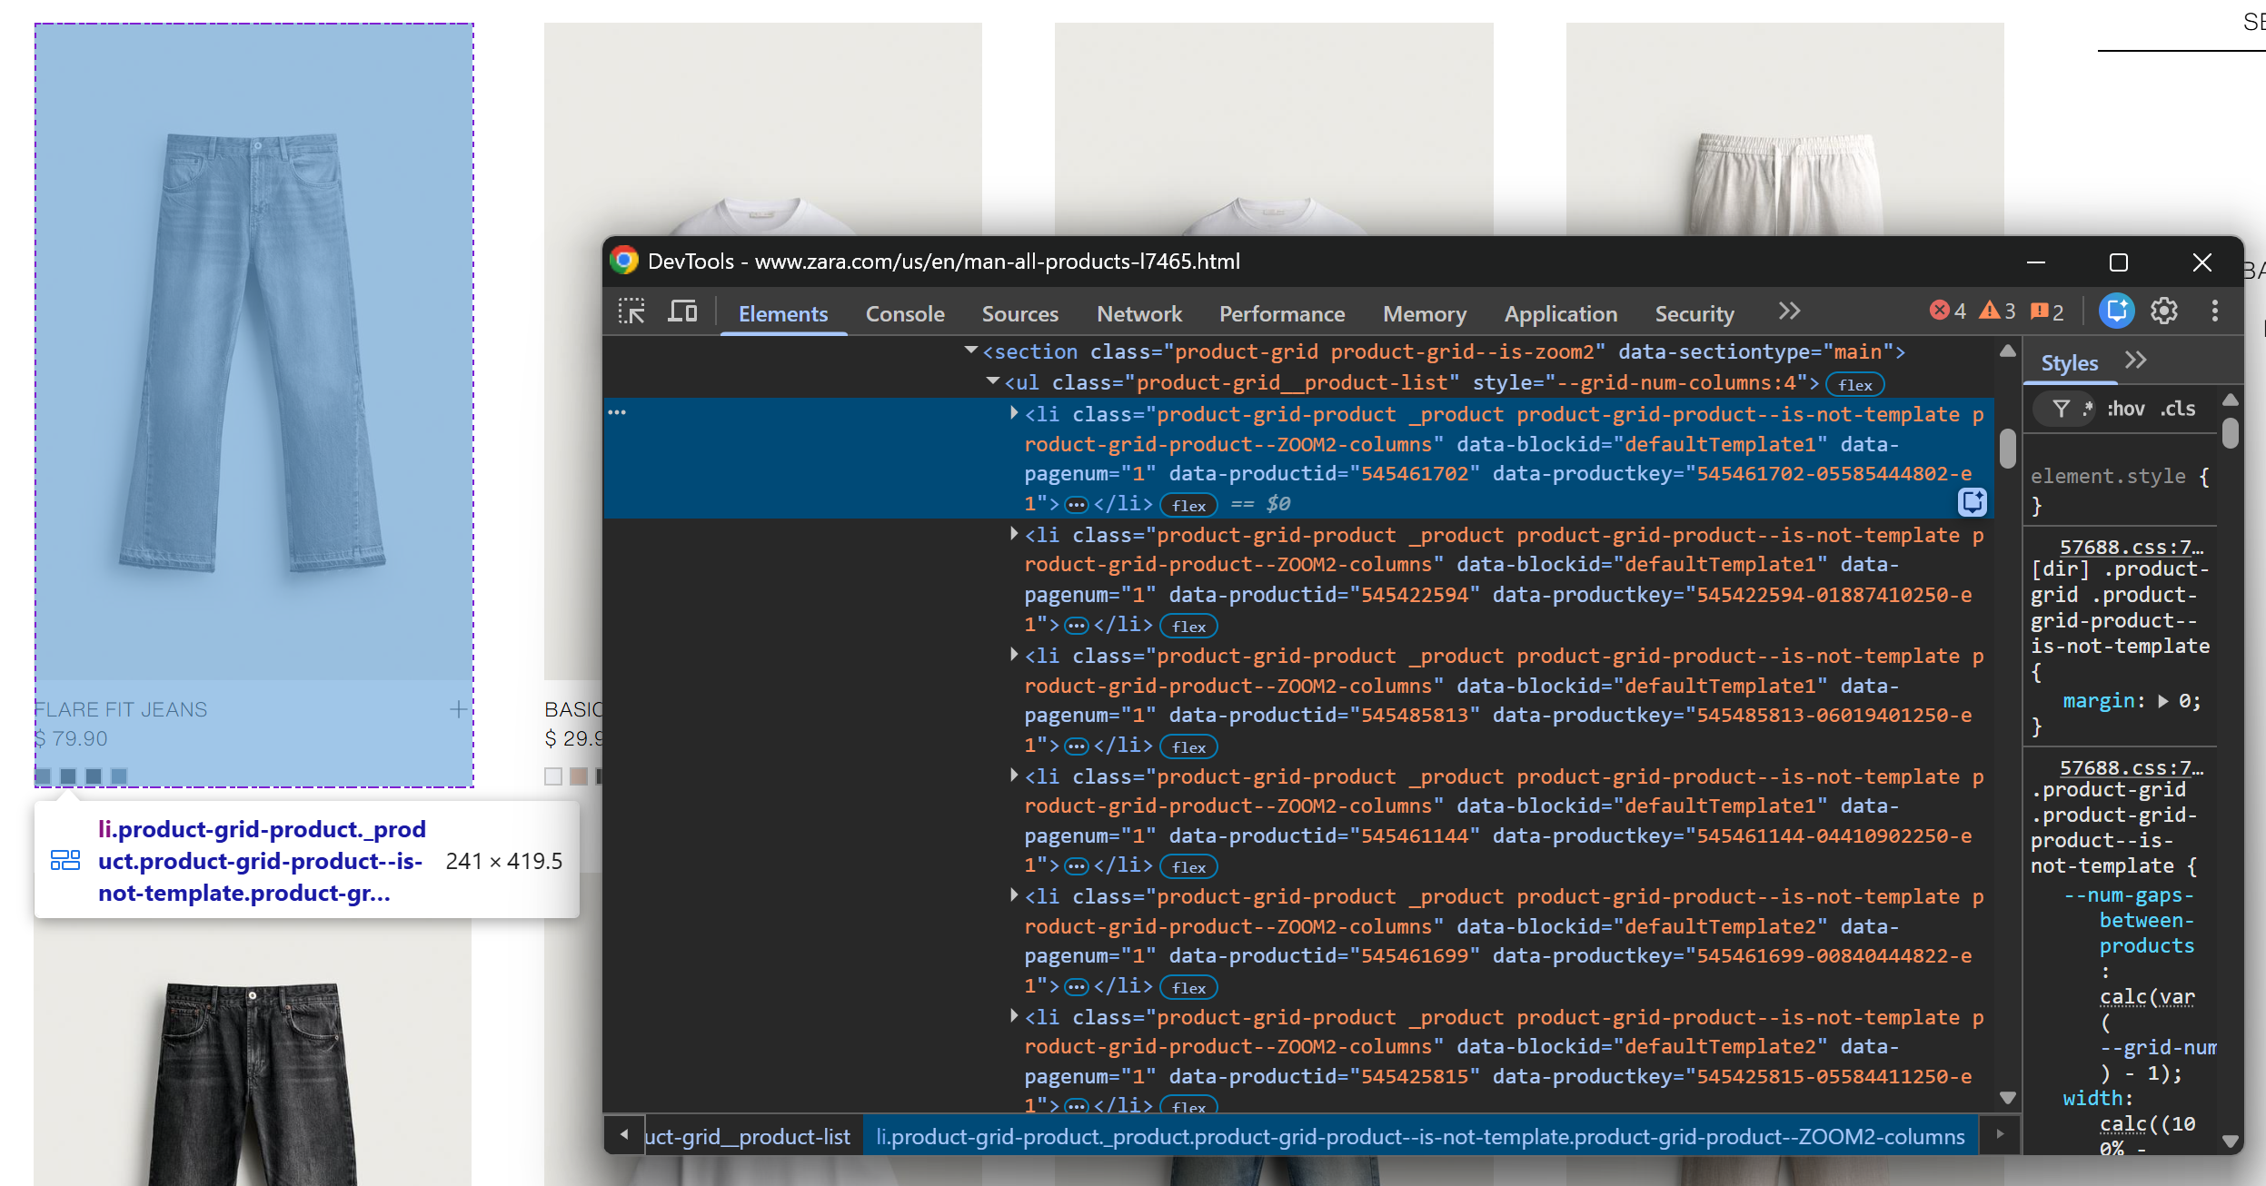Toggle the :hov element state panel
Image resolution: width=2266 pixels, height=1186 pixels.
[2126, 409]
